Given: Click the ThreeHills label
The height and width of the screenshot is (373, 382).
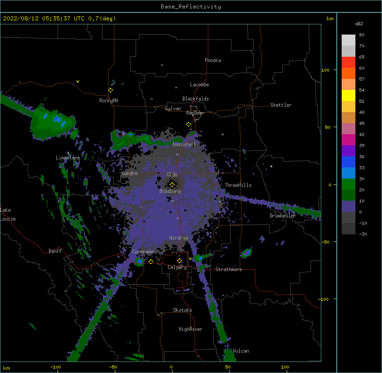Looking at the screenshot, I should [238, 185].
